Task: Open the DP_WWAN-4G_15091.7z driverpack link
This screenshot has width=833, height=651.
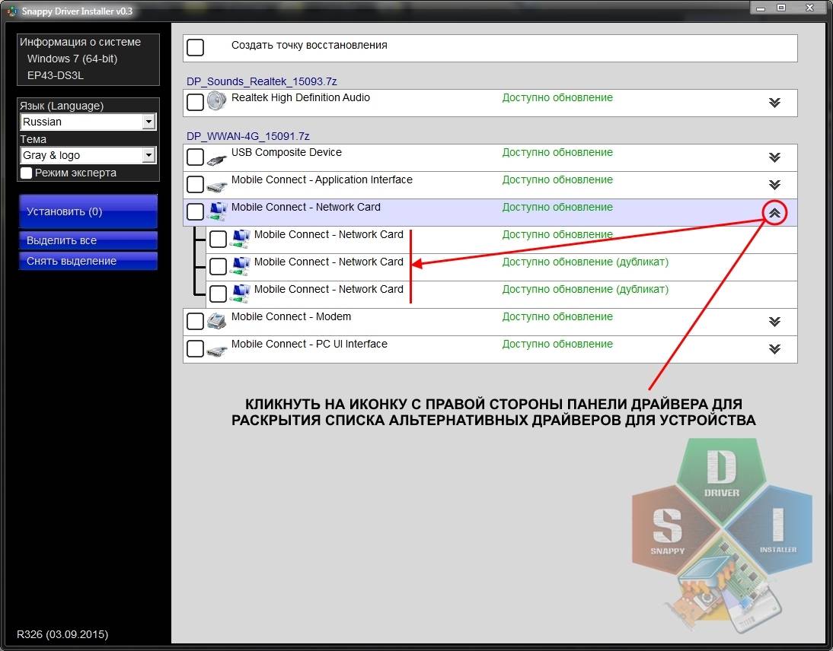Action: (247, 136)
